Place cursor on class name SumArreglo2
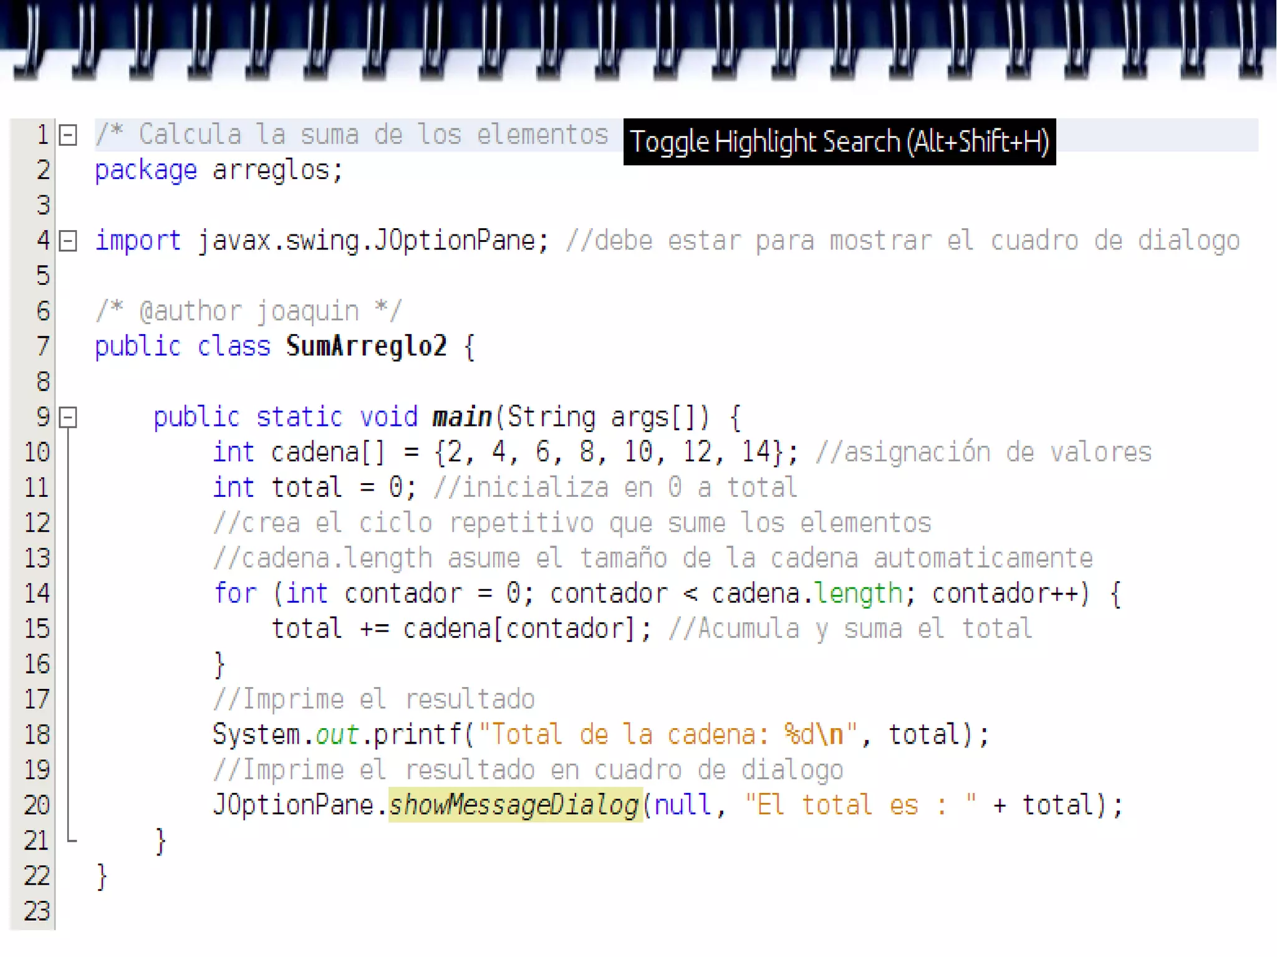1277x957 pixels. (366, 347)
